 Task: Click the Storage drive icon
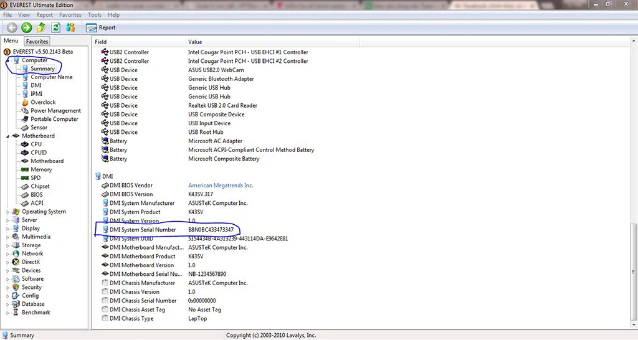tap(16, 245)
